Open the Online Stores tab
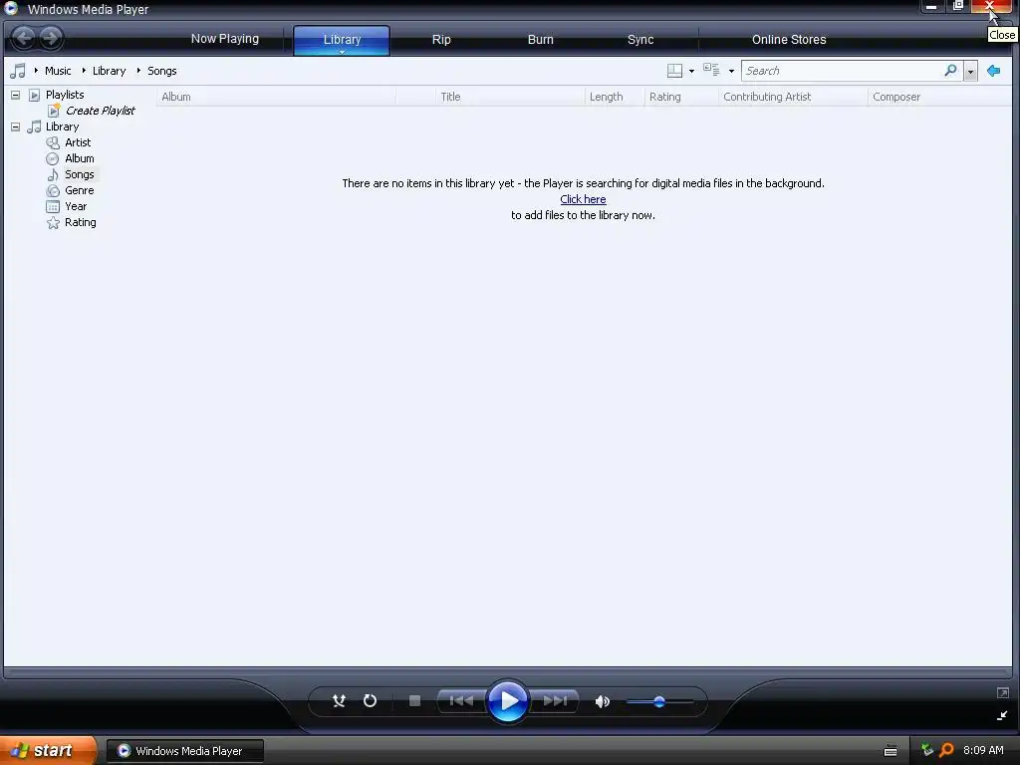Image resolution: width=1020 pixels, height=765 pixels. click(789, 39)
